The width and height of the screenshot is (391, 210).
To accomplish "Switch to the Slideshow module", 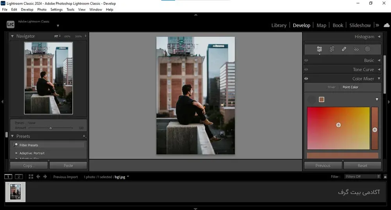I will pos(360,25).
